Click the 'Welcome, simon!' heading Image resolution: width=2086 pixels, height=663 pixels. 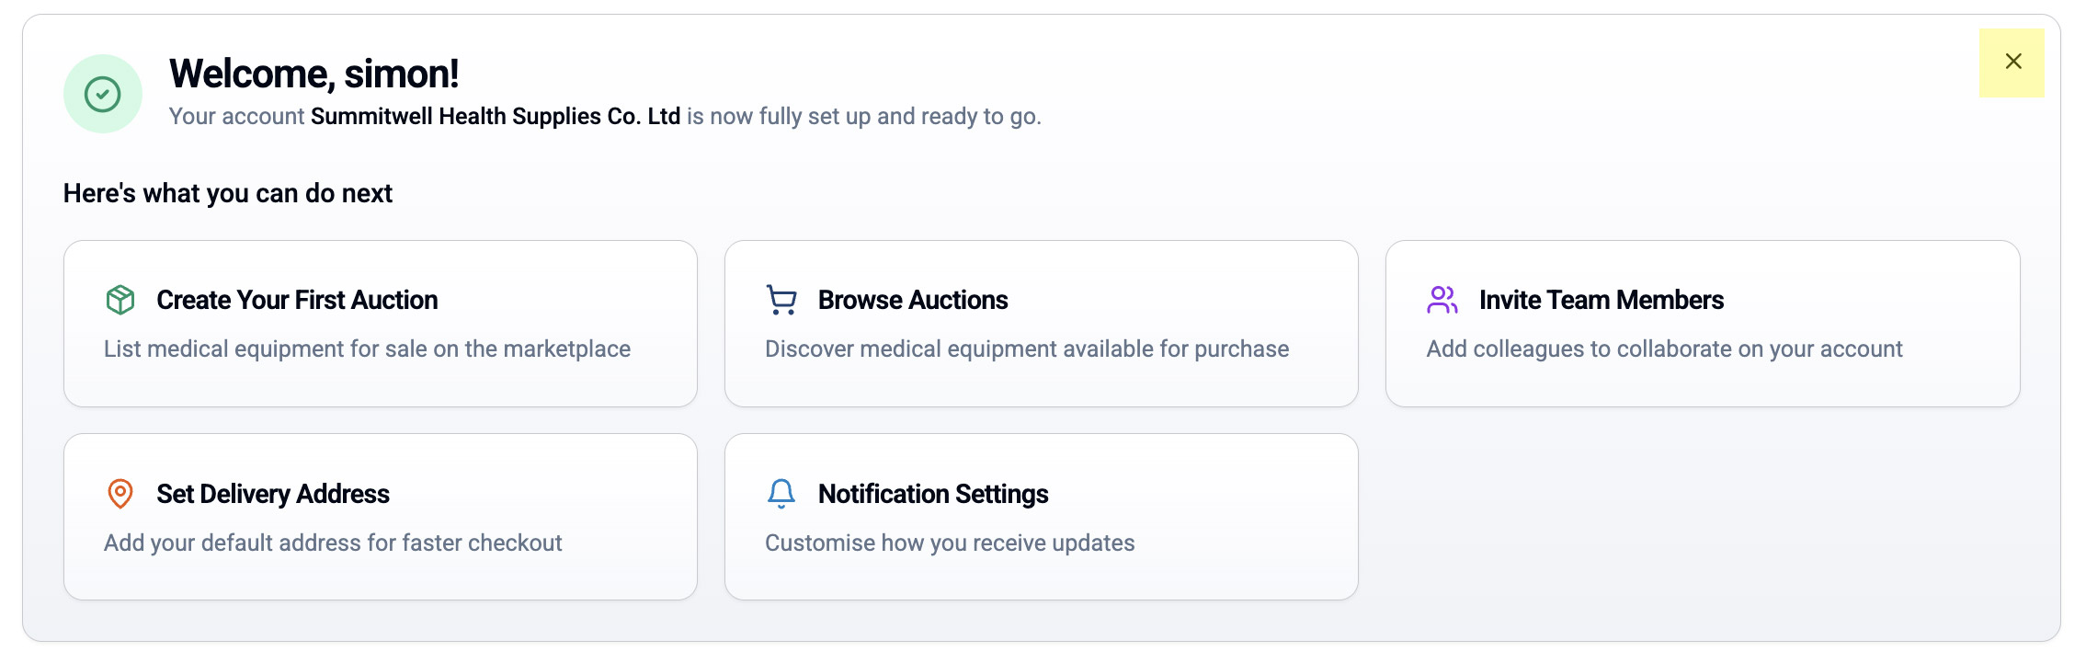(313, 74)
